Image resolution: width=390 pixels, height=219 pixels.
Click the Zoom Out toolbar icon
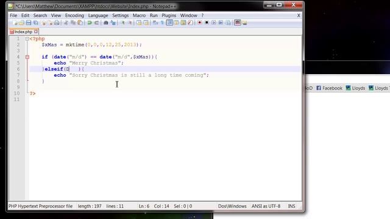tap(130, 23)
